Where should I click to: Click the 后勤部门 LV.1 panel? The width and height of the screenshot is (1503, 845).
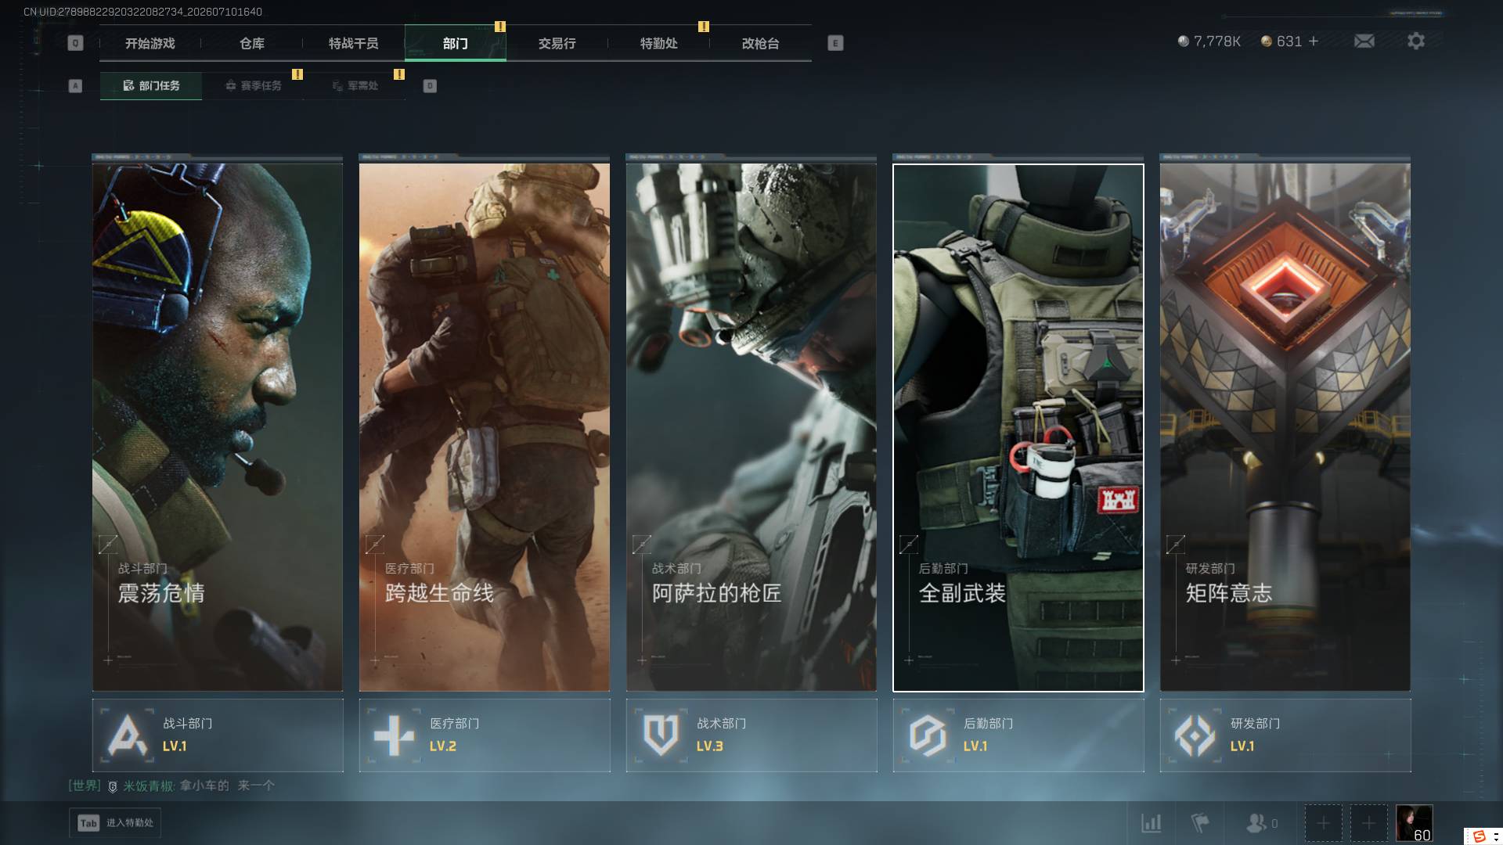click(1018, 735)
